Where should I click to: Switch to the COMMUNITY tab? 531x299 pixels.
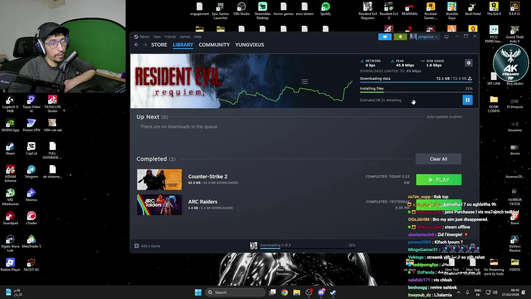[x=214, y=44]
